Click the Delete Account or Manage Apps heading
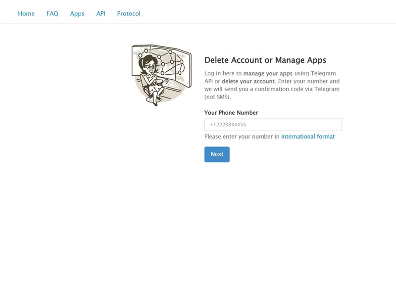Screen dimensions: 396x297 coord(265,60)
